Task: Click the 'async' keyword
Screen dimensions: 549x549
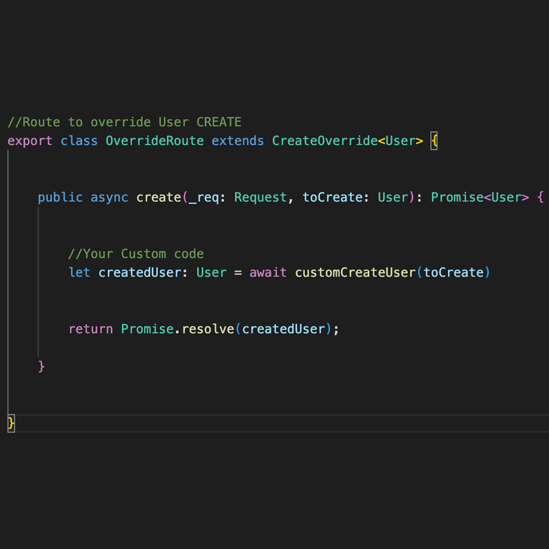Action: click(109, 198)
